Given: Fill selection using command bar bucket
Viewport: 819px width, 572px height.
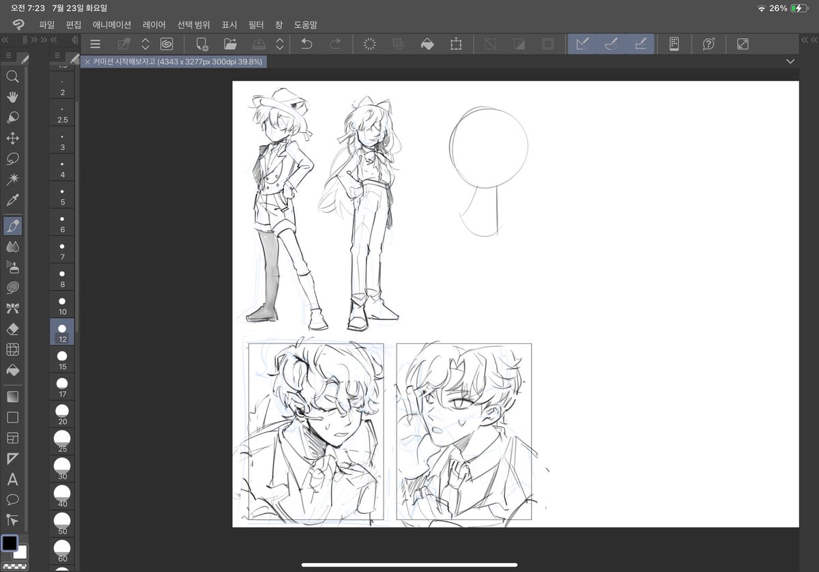Looking at the screenshot, I should (x=427, y=44).
